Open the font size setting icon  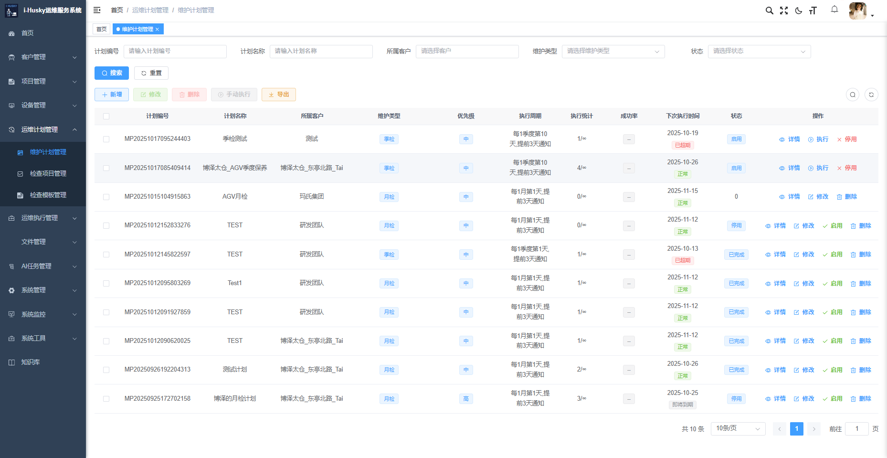click(813, 11)
